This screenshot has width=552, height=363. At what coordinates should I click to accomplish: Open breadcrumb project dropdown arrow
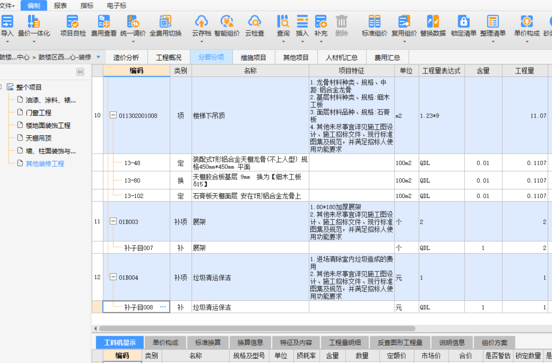click(99, 57)
